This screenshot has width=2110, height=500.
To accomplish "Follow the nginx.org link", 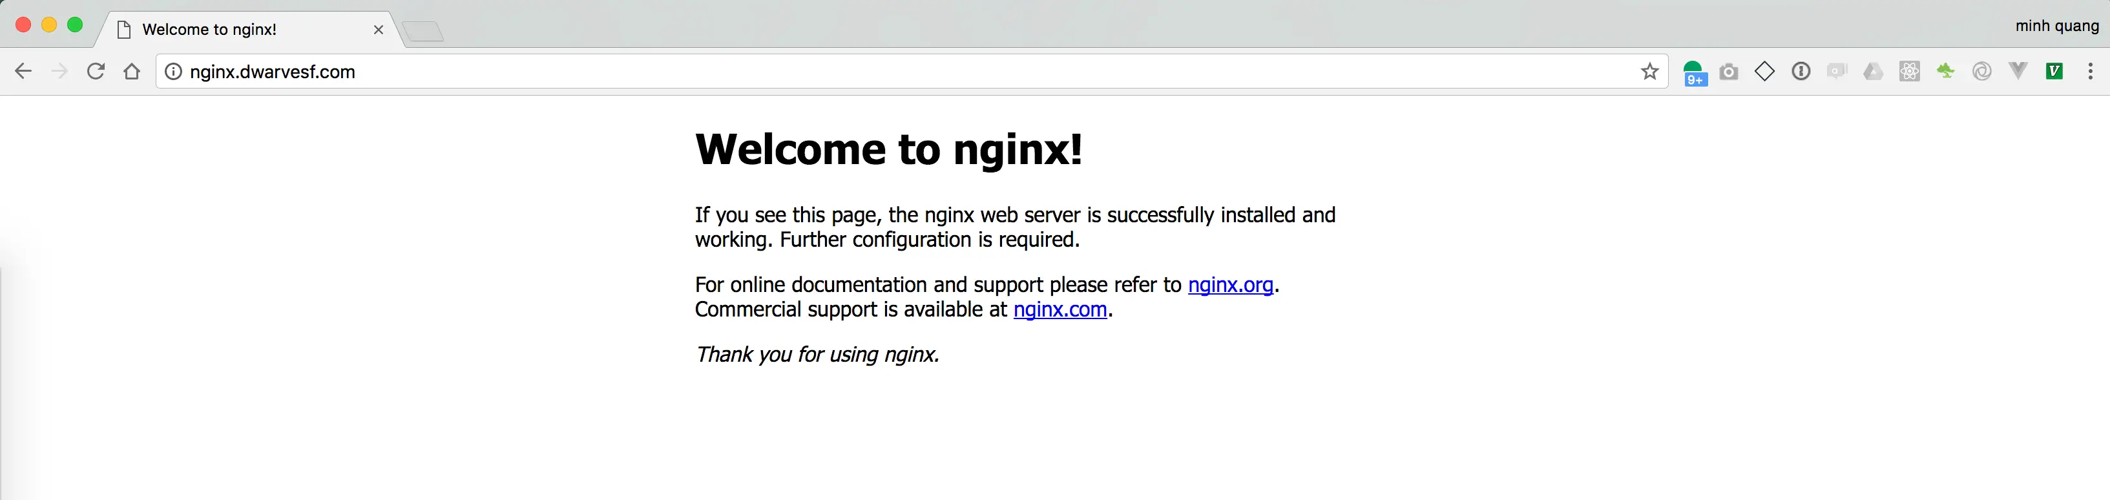I will pos(1230,284).
